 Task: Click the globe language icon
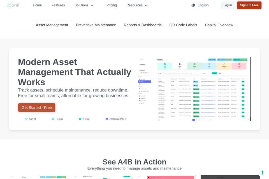(x=193, y=5)
